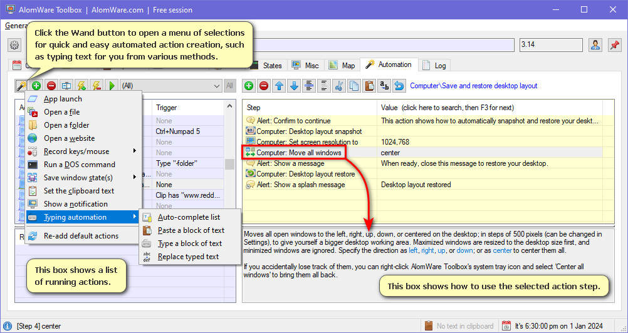Click the action list's vertical scrollbar thumb
This screenshot has width=628, height=333.
click(229, 164)
